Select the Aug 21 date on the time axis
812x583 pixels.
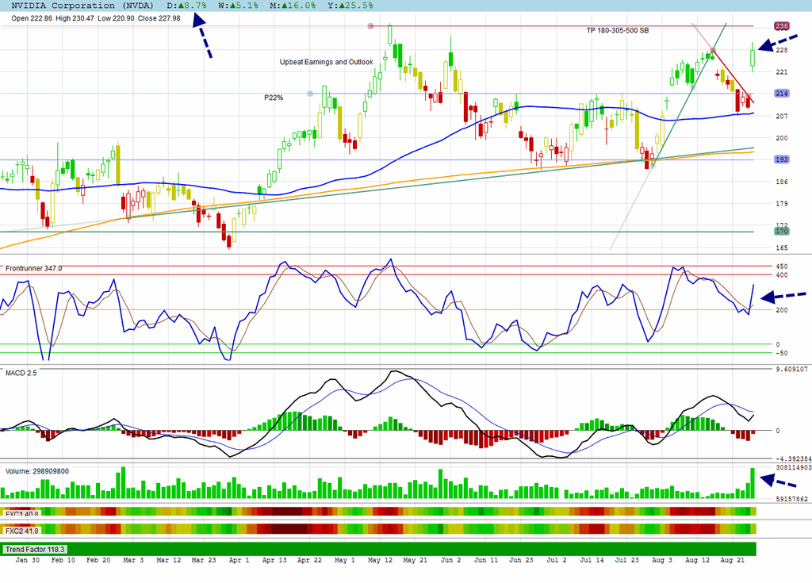[x=733, y=560]
